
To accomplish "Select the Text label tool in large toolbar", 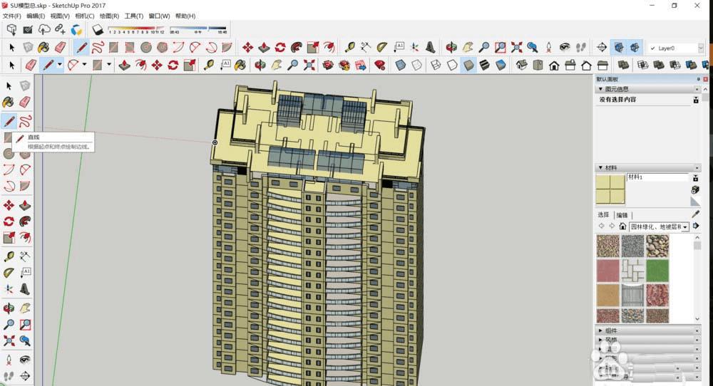I will click(399, 47).
